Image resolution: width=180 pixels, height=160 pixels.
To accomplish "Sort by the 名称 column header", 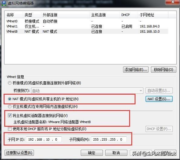I will 14,15.
